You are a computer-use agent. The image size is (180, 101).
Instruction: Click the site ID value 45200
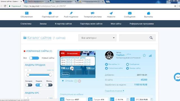click(144, 80)
